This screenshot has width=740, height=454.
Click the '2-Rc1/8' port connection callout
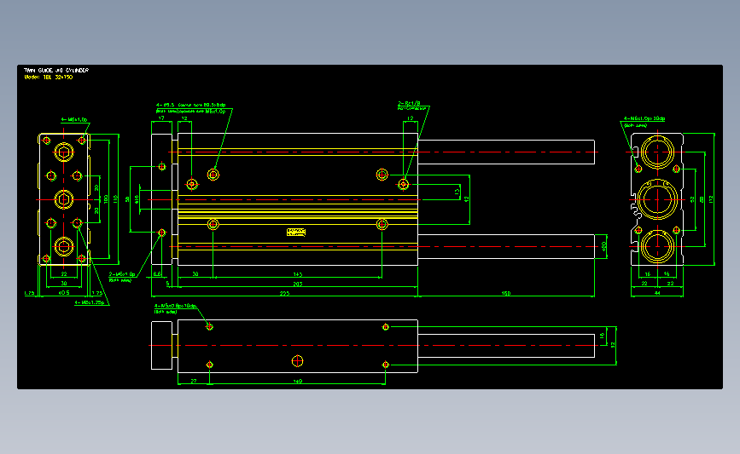409,103
